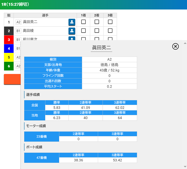The image size is (187, 169).
Task: Click the popup scrollbar down arrow
Action: click(x=185, y=167)
